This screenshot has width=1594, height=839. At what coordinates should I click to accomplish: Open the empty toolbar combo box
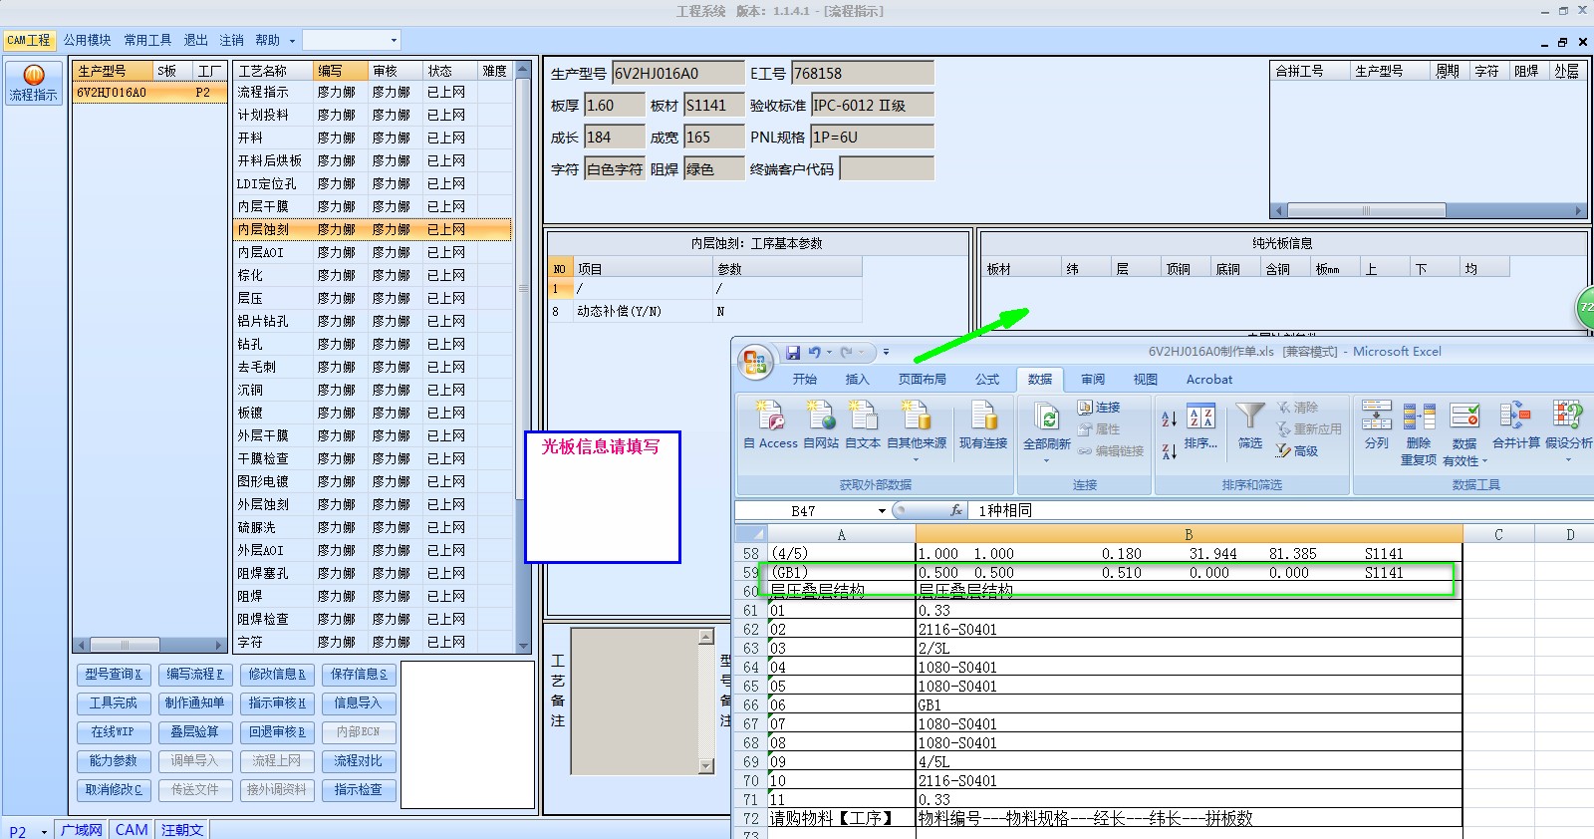tap(351, 40)
